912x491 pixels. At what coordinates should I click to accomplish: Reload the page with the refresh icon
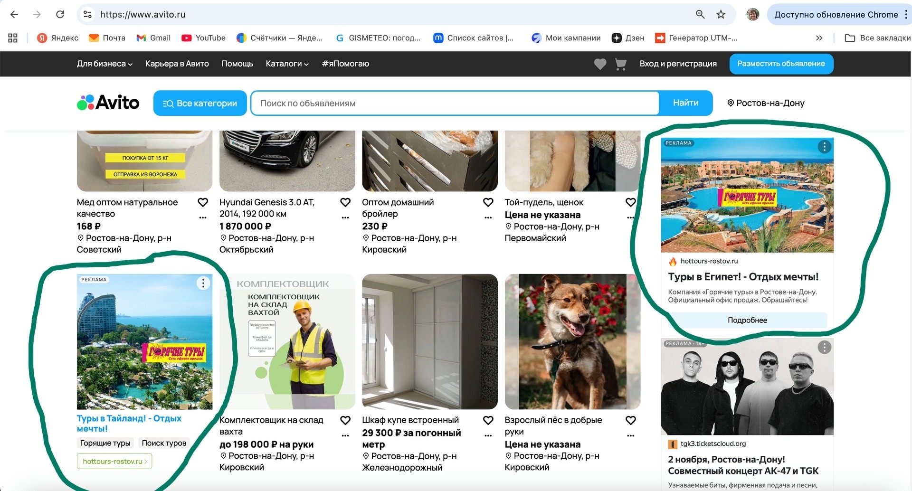60,14
